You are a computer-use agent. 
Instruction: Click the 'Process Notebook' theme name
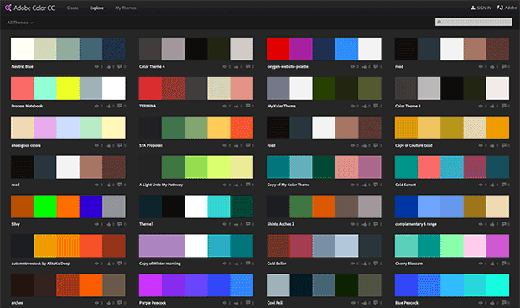coord(27,107)
